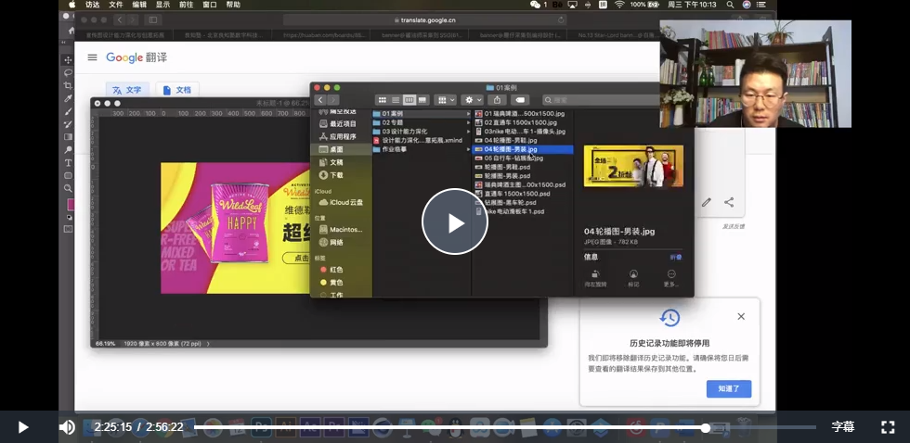Open the 文件 menu in the macOS menu bar
Screen dimensions: 910x443
click(x=116, y=5)
